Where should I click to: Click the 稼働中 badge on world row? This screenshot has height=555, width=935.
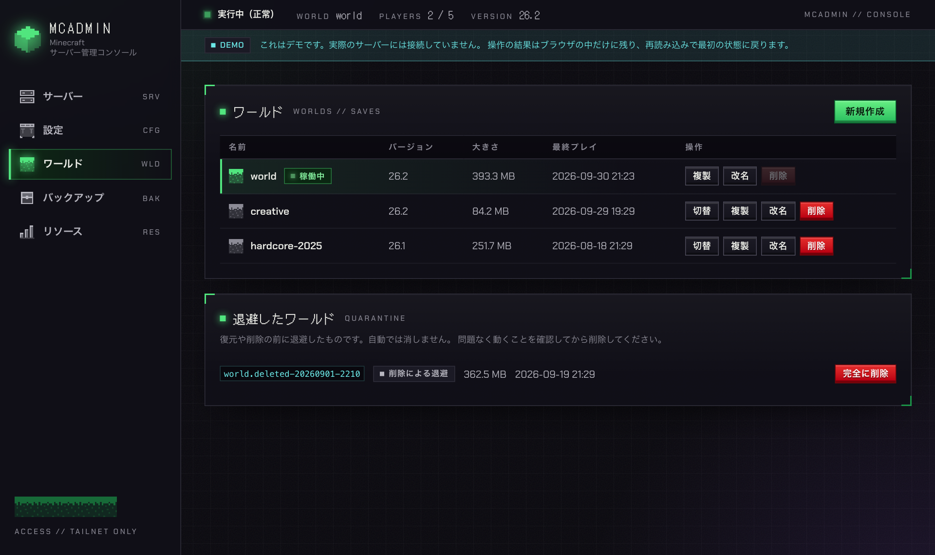pos(308,176)
